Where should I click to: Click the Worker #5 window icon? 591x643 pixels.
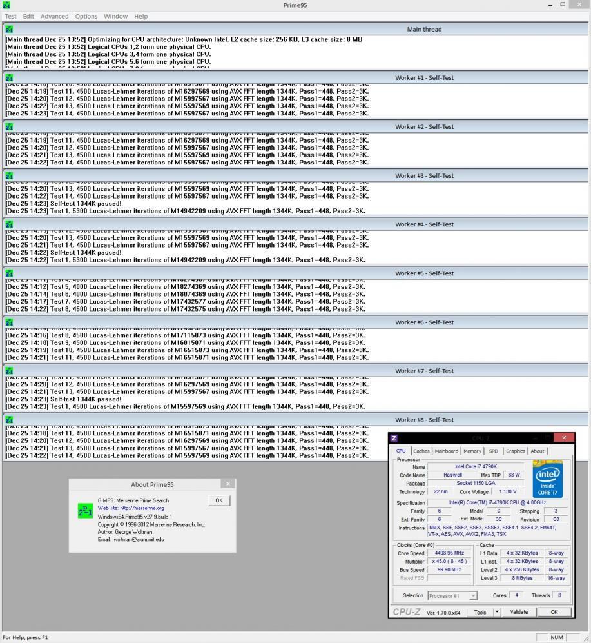click(9, 273)
